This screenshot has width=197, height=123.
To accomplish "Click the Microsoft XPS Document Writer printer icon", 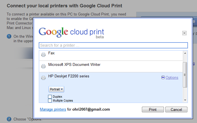I will click(43, 66).
